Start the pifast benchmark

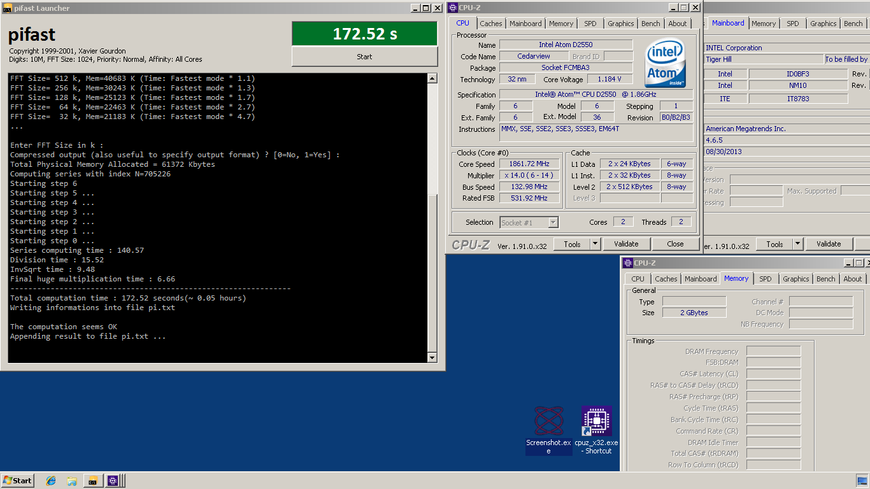coord(364,57)
